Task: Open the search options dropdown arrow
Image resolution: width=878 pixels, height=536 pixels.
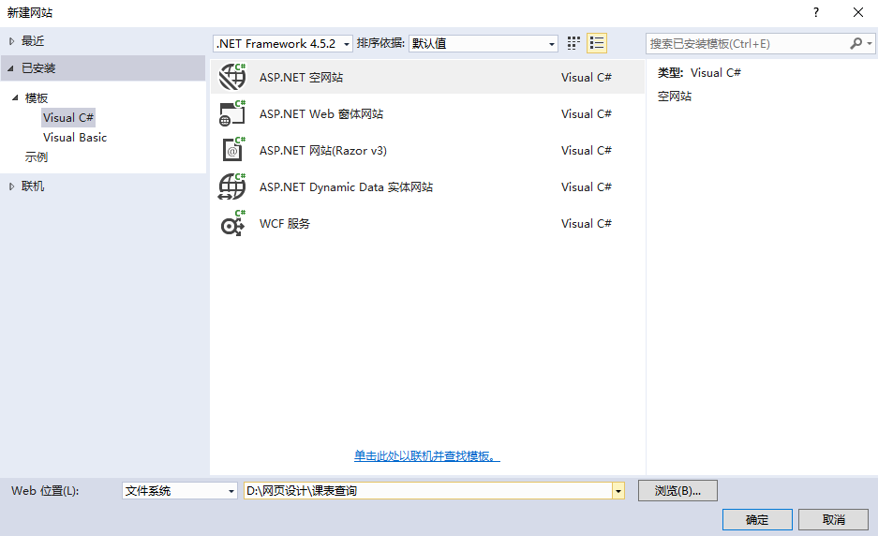Action: (869, 43)
